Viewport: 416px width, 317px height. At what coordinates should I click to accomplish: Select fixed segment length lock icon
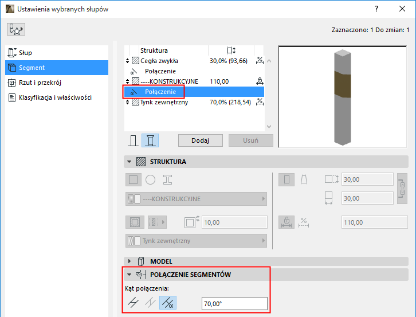pos(287,222)
